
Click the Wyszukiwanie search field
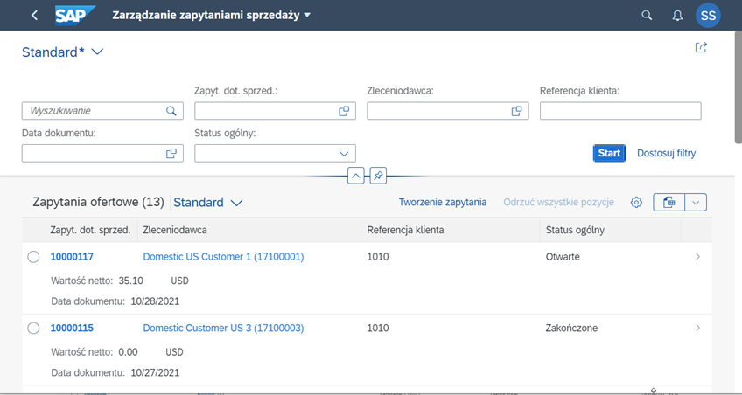(102, 111)
